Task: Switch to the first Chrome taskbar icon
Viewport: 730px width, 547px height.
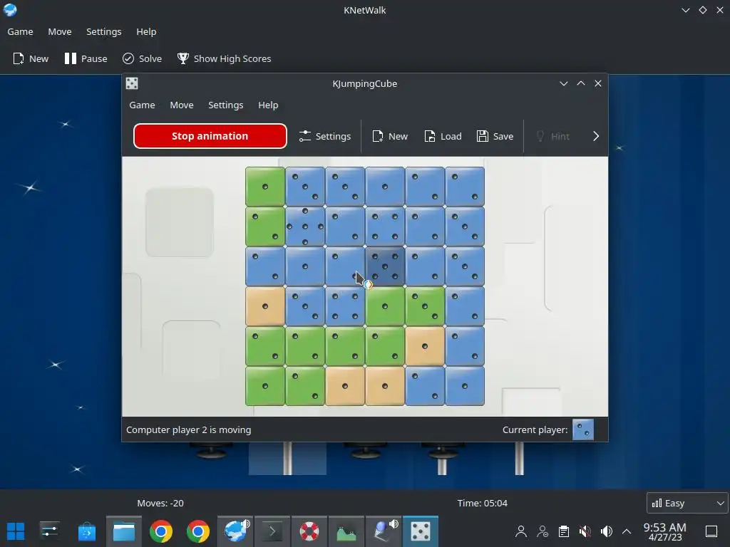Action: (x=161, y=531)
